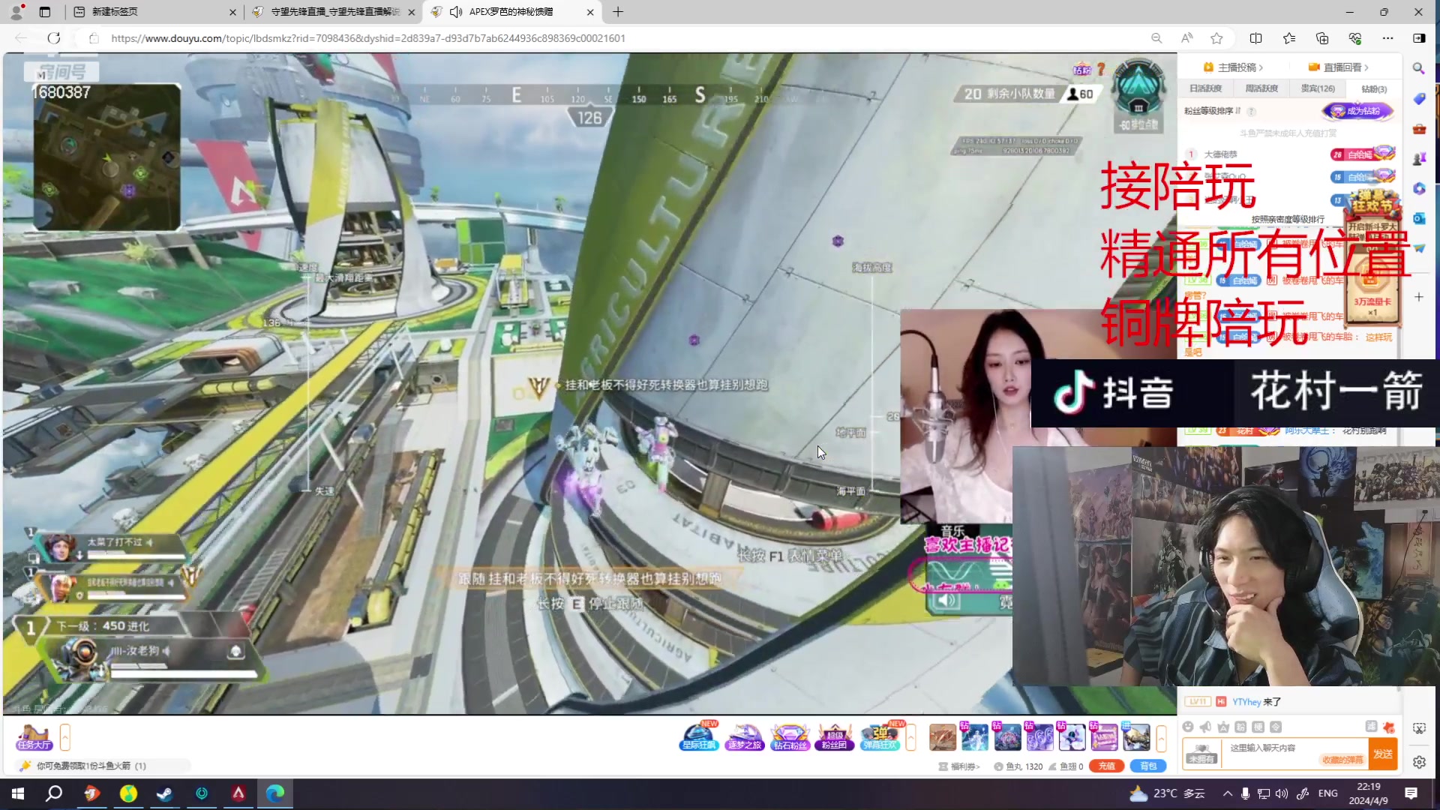The image size is (1440, 810).
Task: Toggle the chat filter icon near red packet
Action: 1371,726
